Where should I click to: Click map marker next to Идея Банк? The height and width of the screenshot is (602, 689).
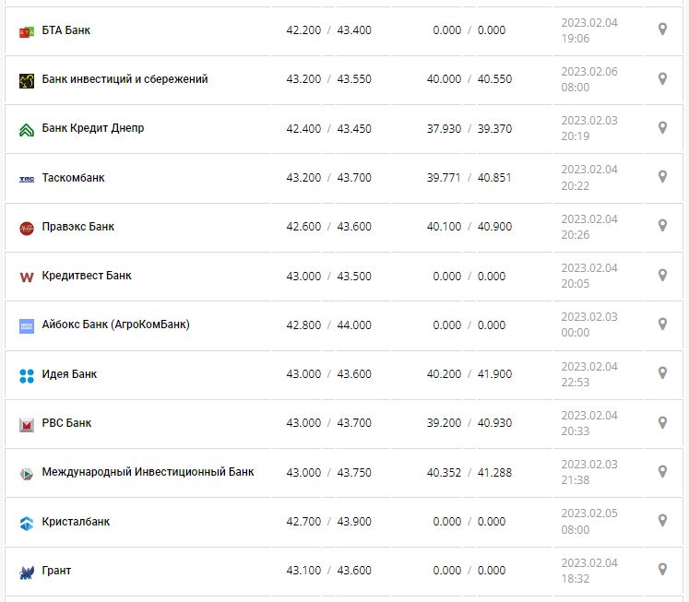tap(662, 373)
